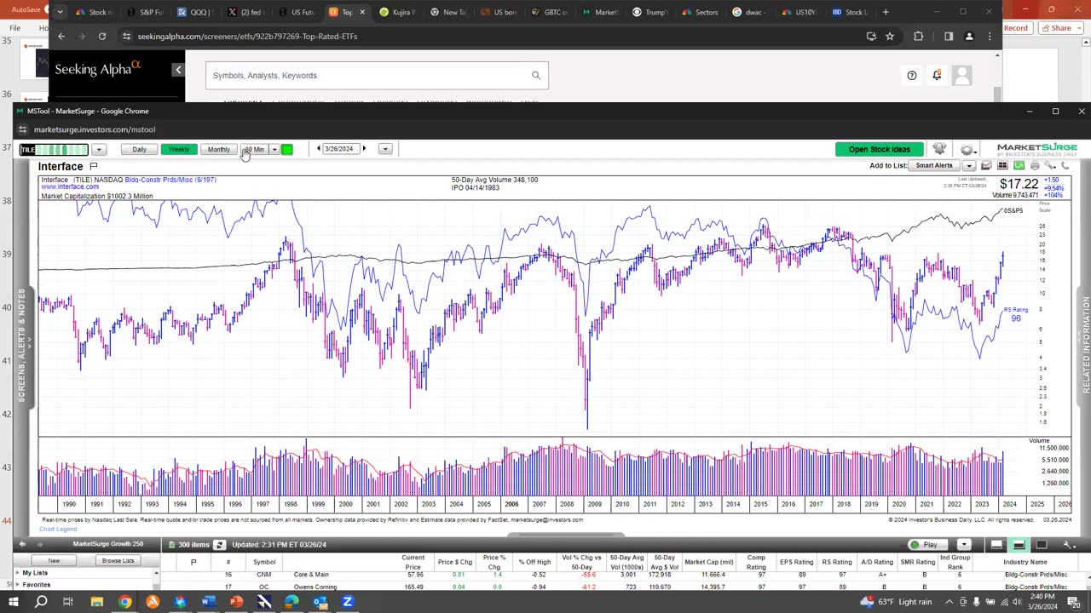Switch chart to Daily timeframe
Viewport: 1091px width, 613px height.
pyautogui.click(x=139, y=150)
